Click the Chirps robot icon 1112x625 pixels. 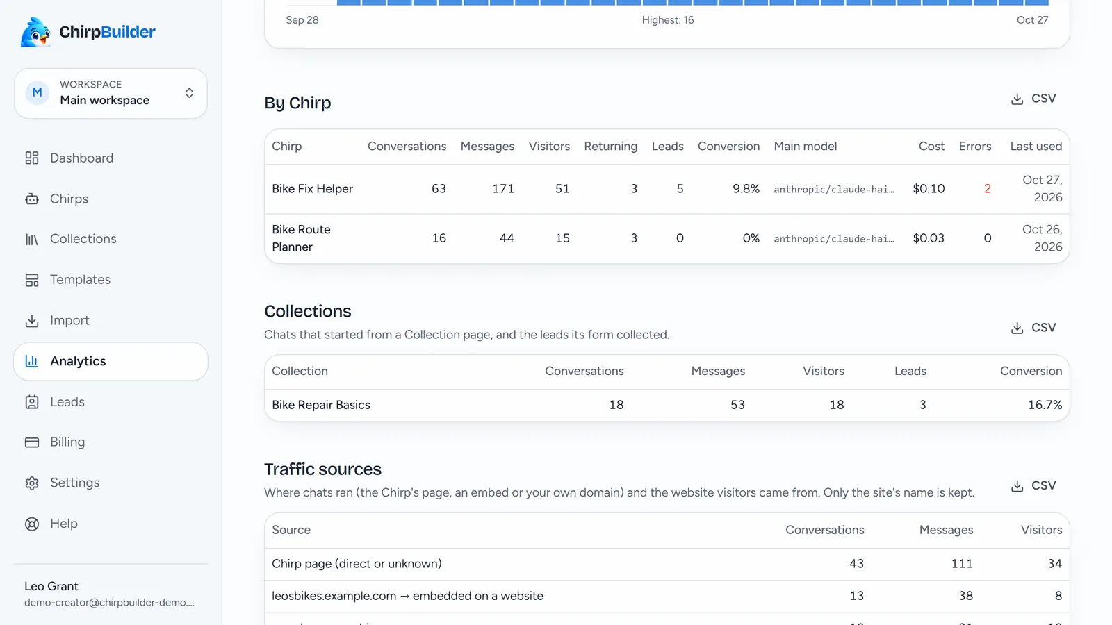32,199
